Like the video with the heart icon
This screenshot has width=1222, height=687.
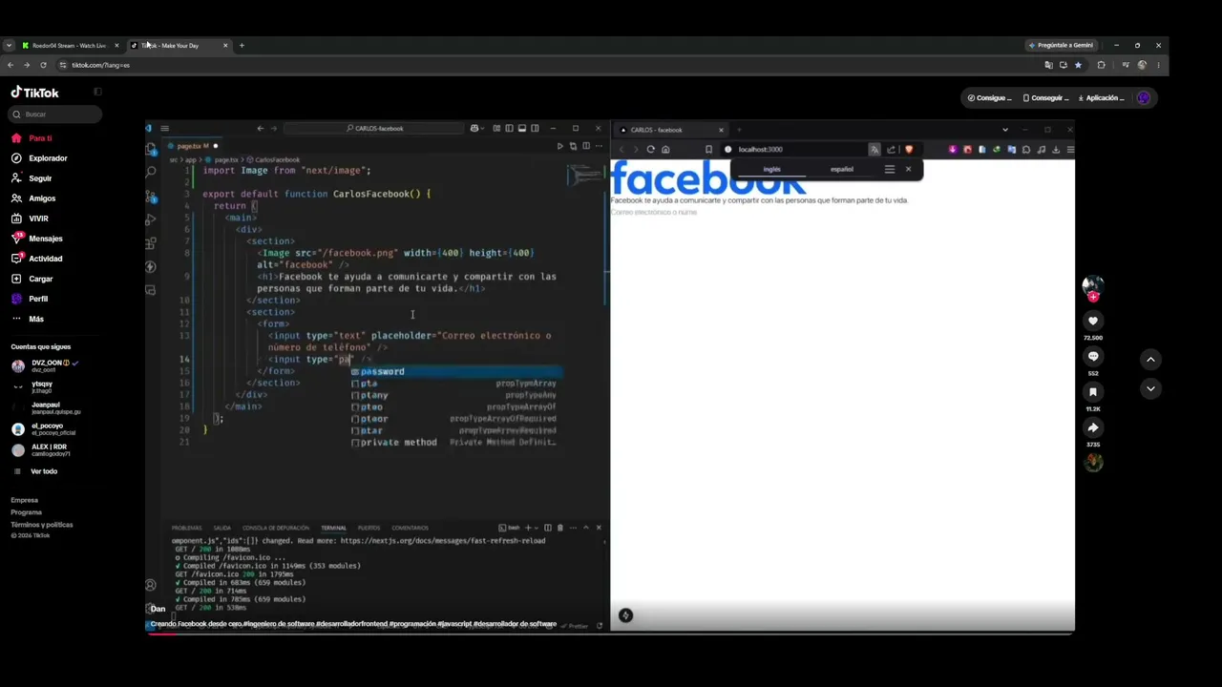pyautogui.click(x=1093, y=322)
